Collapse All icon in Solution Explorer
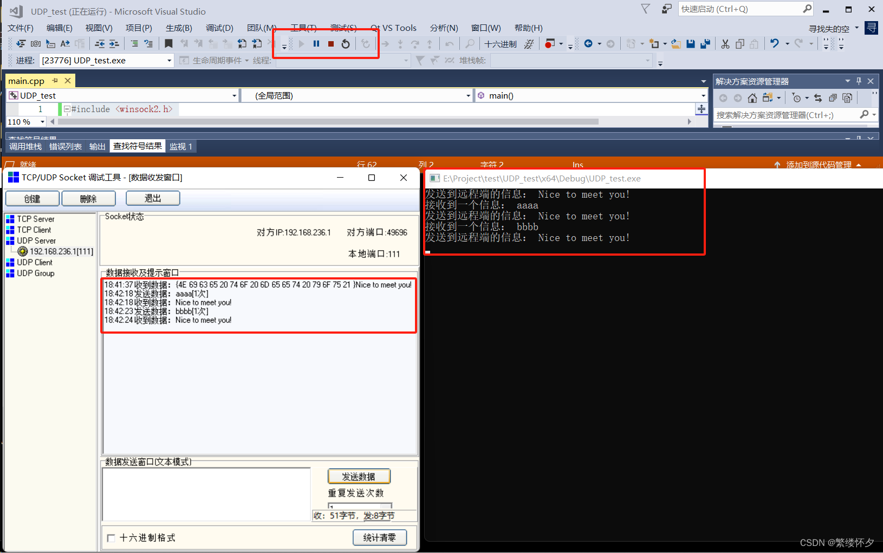This screenshot has height=553, width=883. 833,98
